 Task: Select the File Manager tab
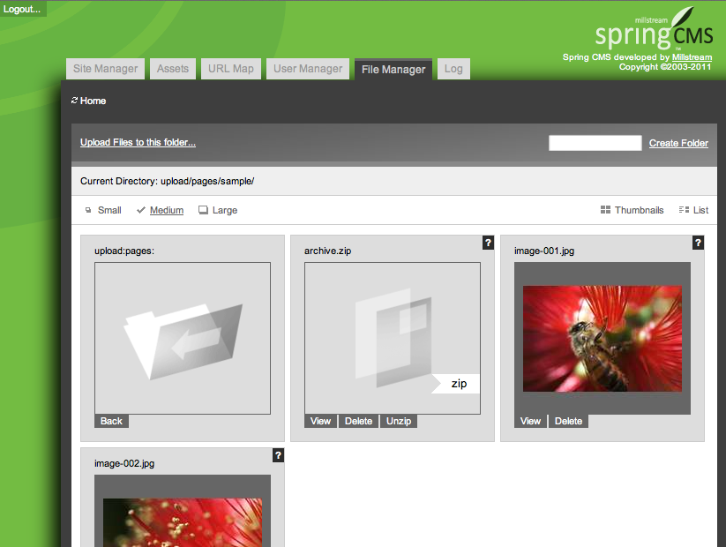click(x=393, y=70)
